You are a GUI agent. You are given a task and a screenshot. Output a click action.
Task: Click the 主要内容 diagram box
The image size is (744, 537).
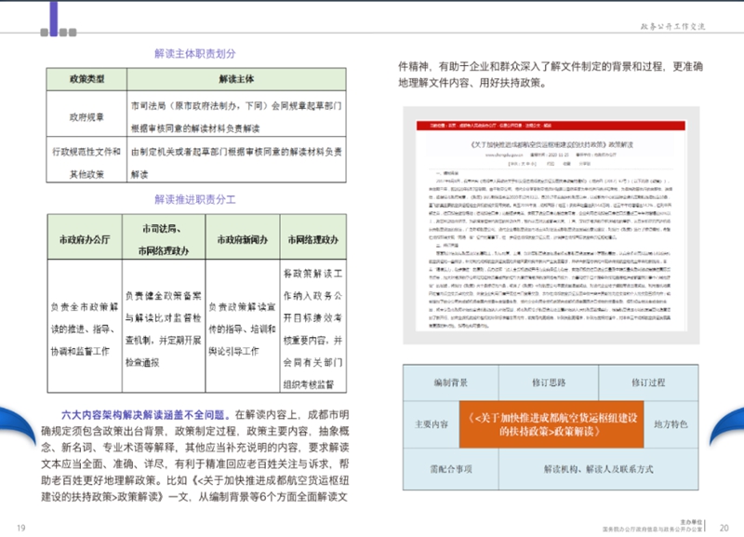click(432, 424)
